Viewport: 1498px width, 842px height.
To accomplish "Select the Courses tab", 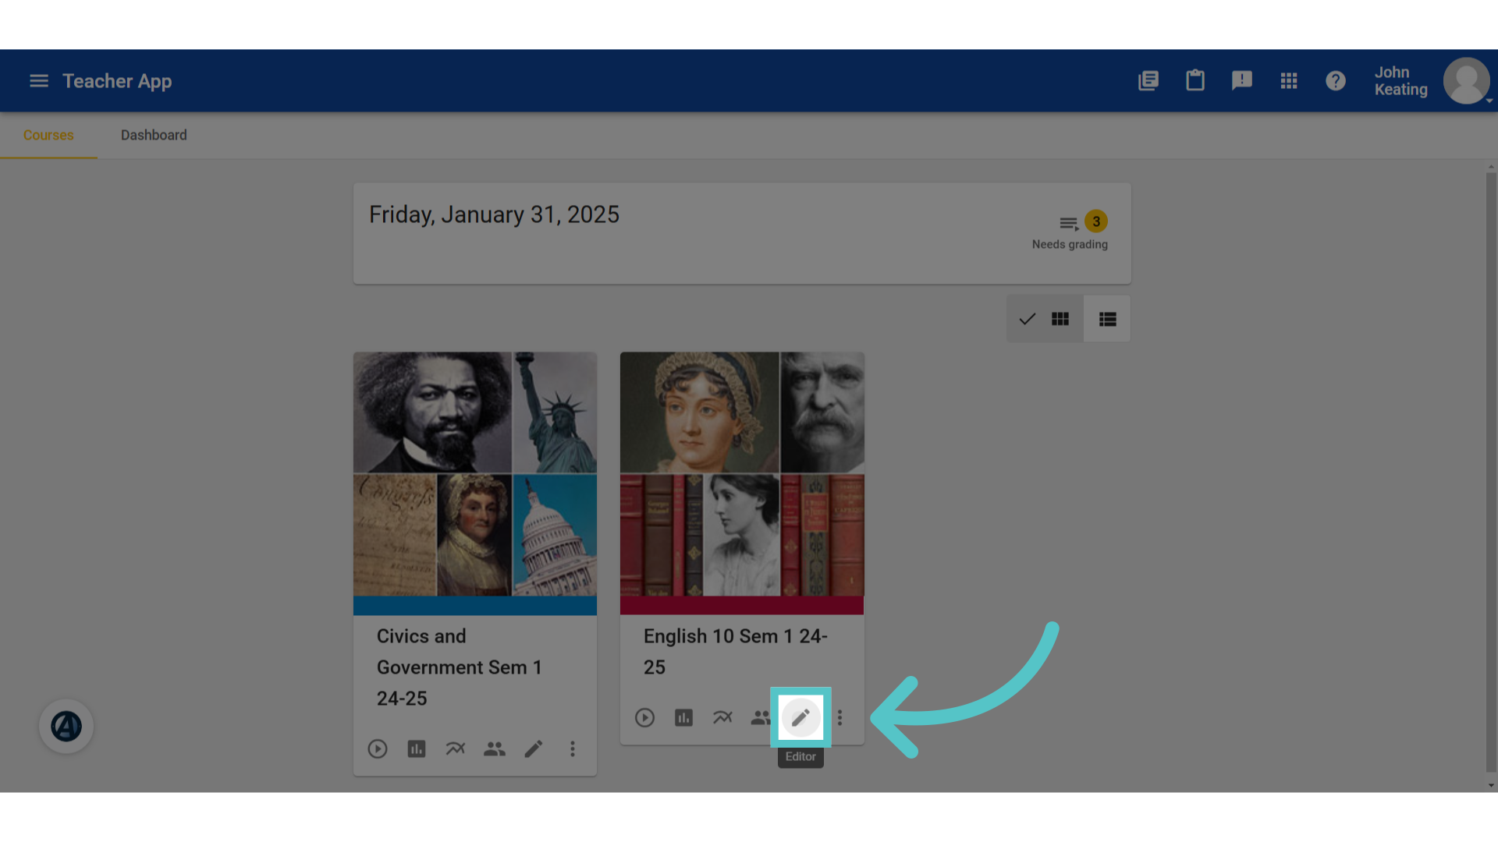I will [x=48, y=135].
